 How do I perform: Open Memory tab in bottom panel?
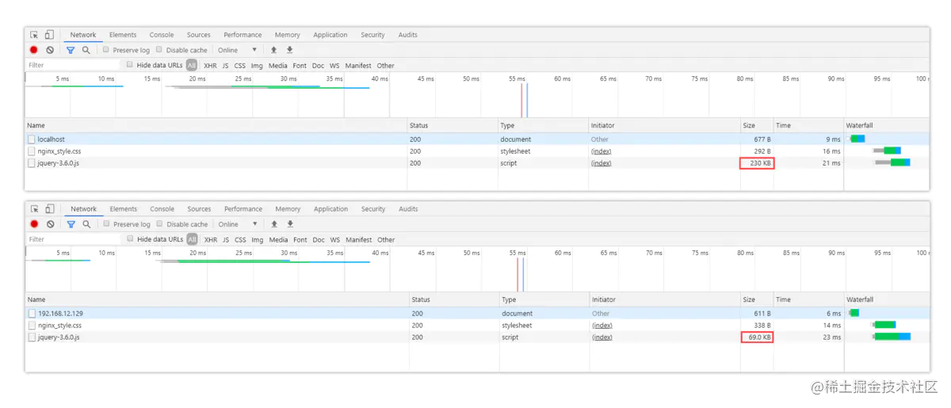coord(288,209)
